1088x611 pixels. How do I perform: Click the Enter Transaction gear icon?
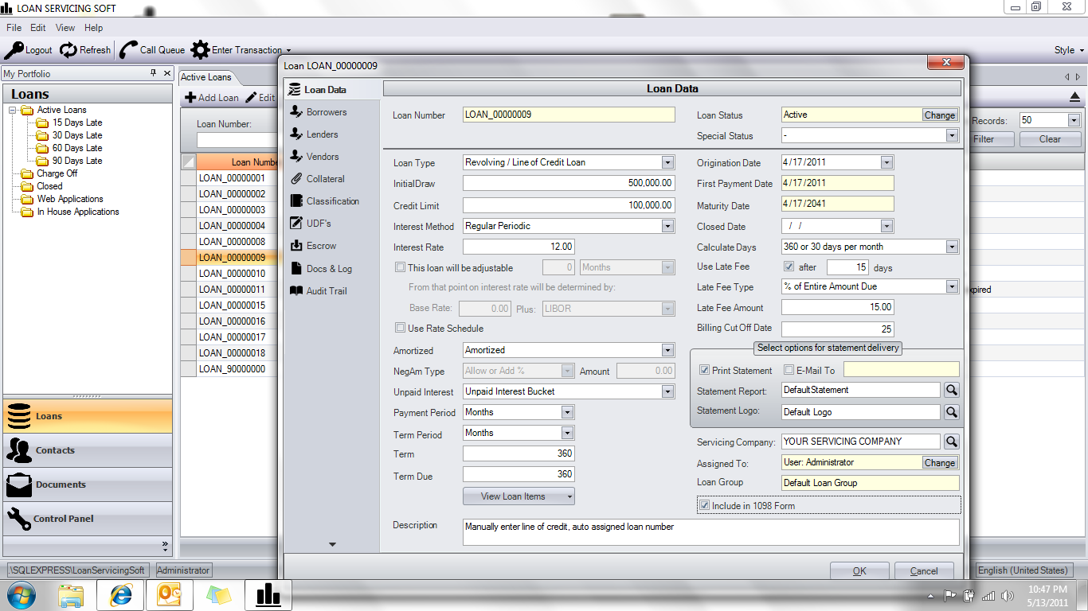(x=200, y=50)
